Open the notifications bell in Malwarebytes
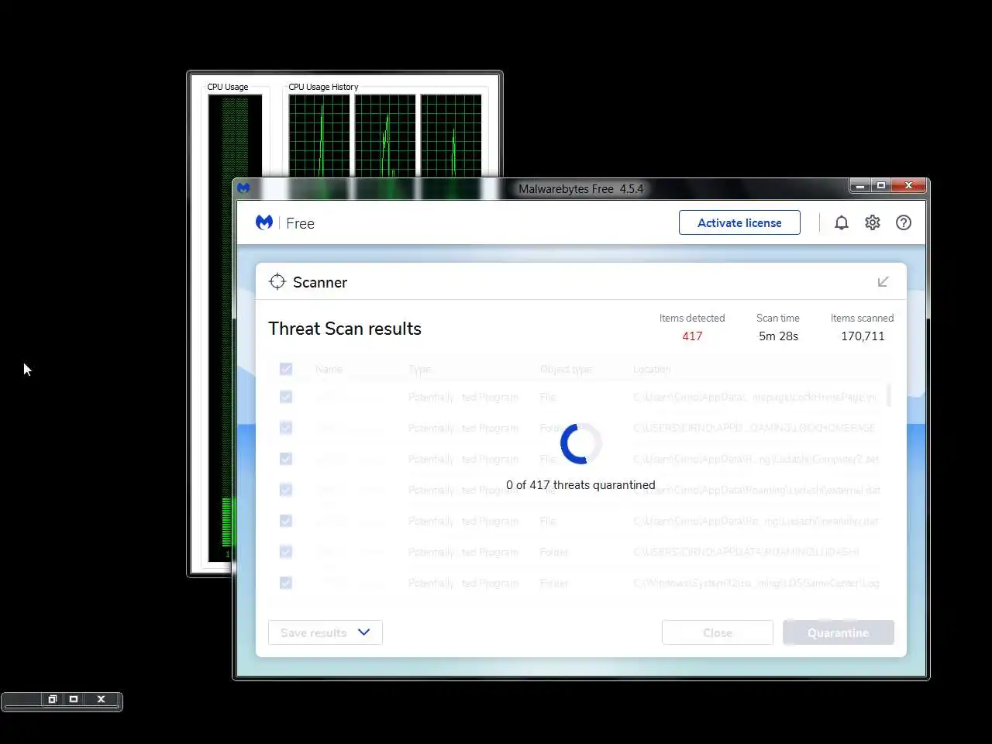The image size is (992, 744). (x=841, y=223)
